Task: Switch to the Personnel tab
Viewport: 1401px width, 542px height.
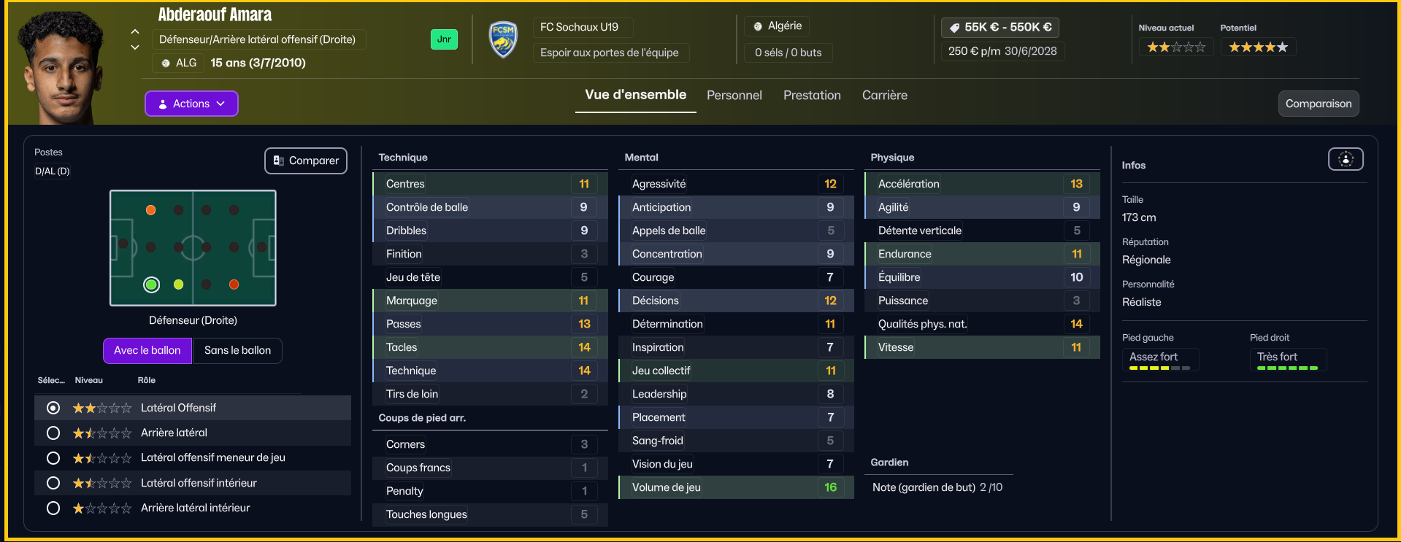Action: point(734,96)
